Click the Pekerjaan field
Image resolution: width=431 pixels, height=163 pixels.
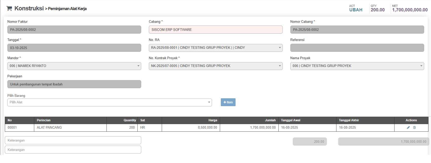point(74,84)
